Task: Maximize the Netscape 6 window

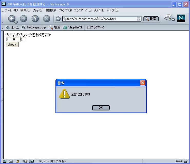Action: [x=180, y=4]
